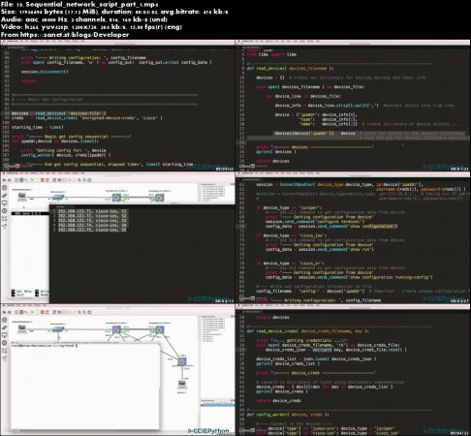Click the device row '192.168.122.75, cisco-ios, S5'
The image size is (471, 436).
92,230
